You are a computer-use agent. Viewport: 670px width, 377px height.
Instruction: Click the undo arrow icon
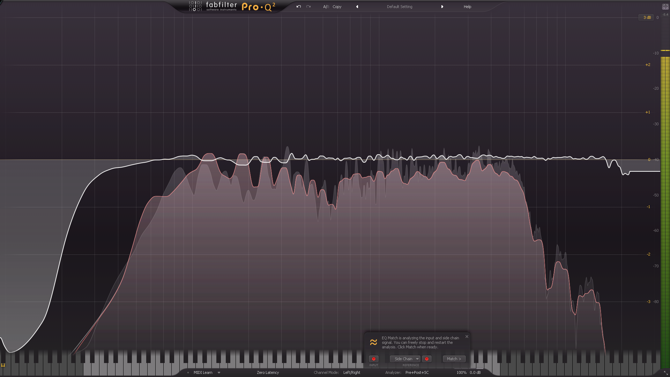[299, 7]
